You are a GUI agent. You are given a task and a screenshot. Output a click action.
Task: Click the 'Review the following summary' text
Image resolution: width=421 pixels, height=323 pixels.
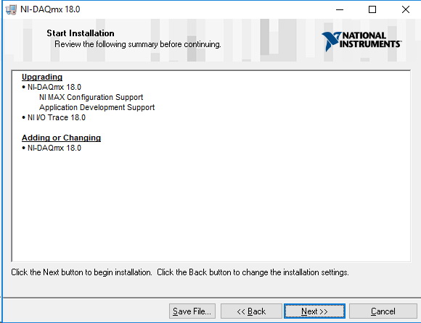(138, 44)
